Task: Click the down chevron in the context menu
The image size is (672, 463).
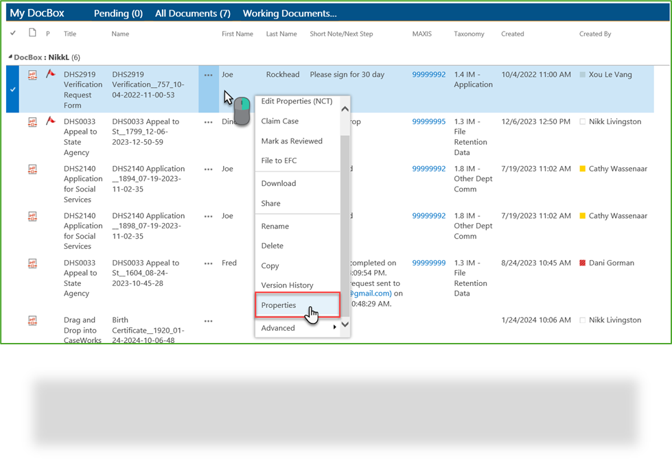Action: tap(344, 324)
